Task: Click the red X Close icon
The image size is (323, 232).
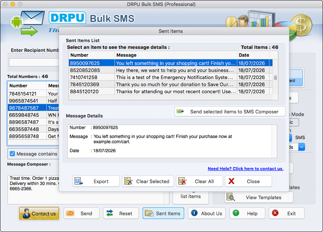Action: (232, 181)
